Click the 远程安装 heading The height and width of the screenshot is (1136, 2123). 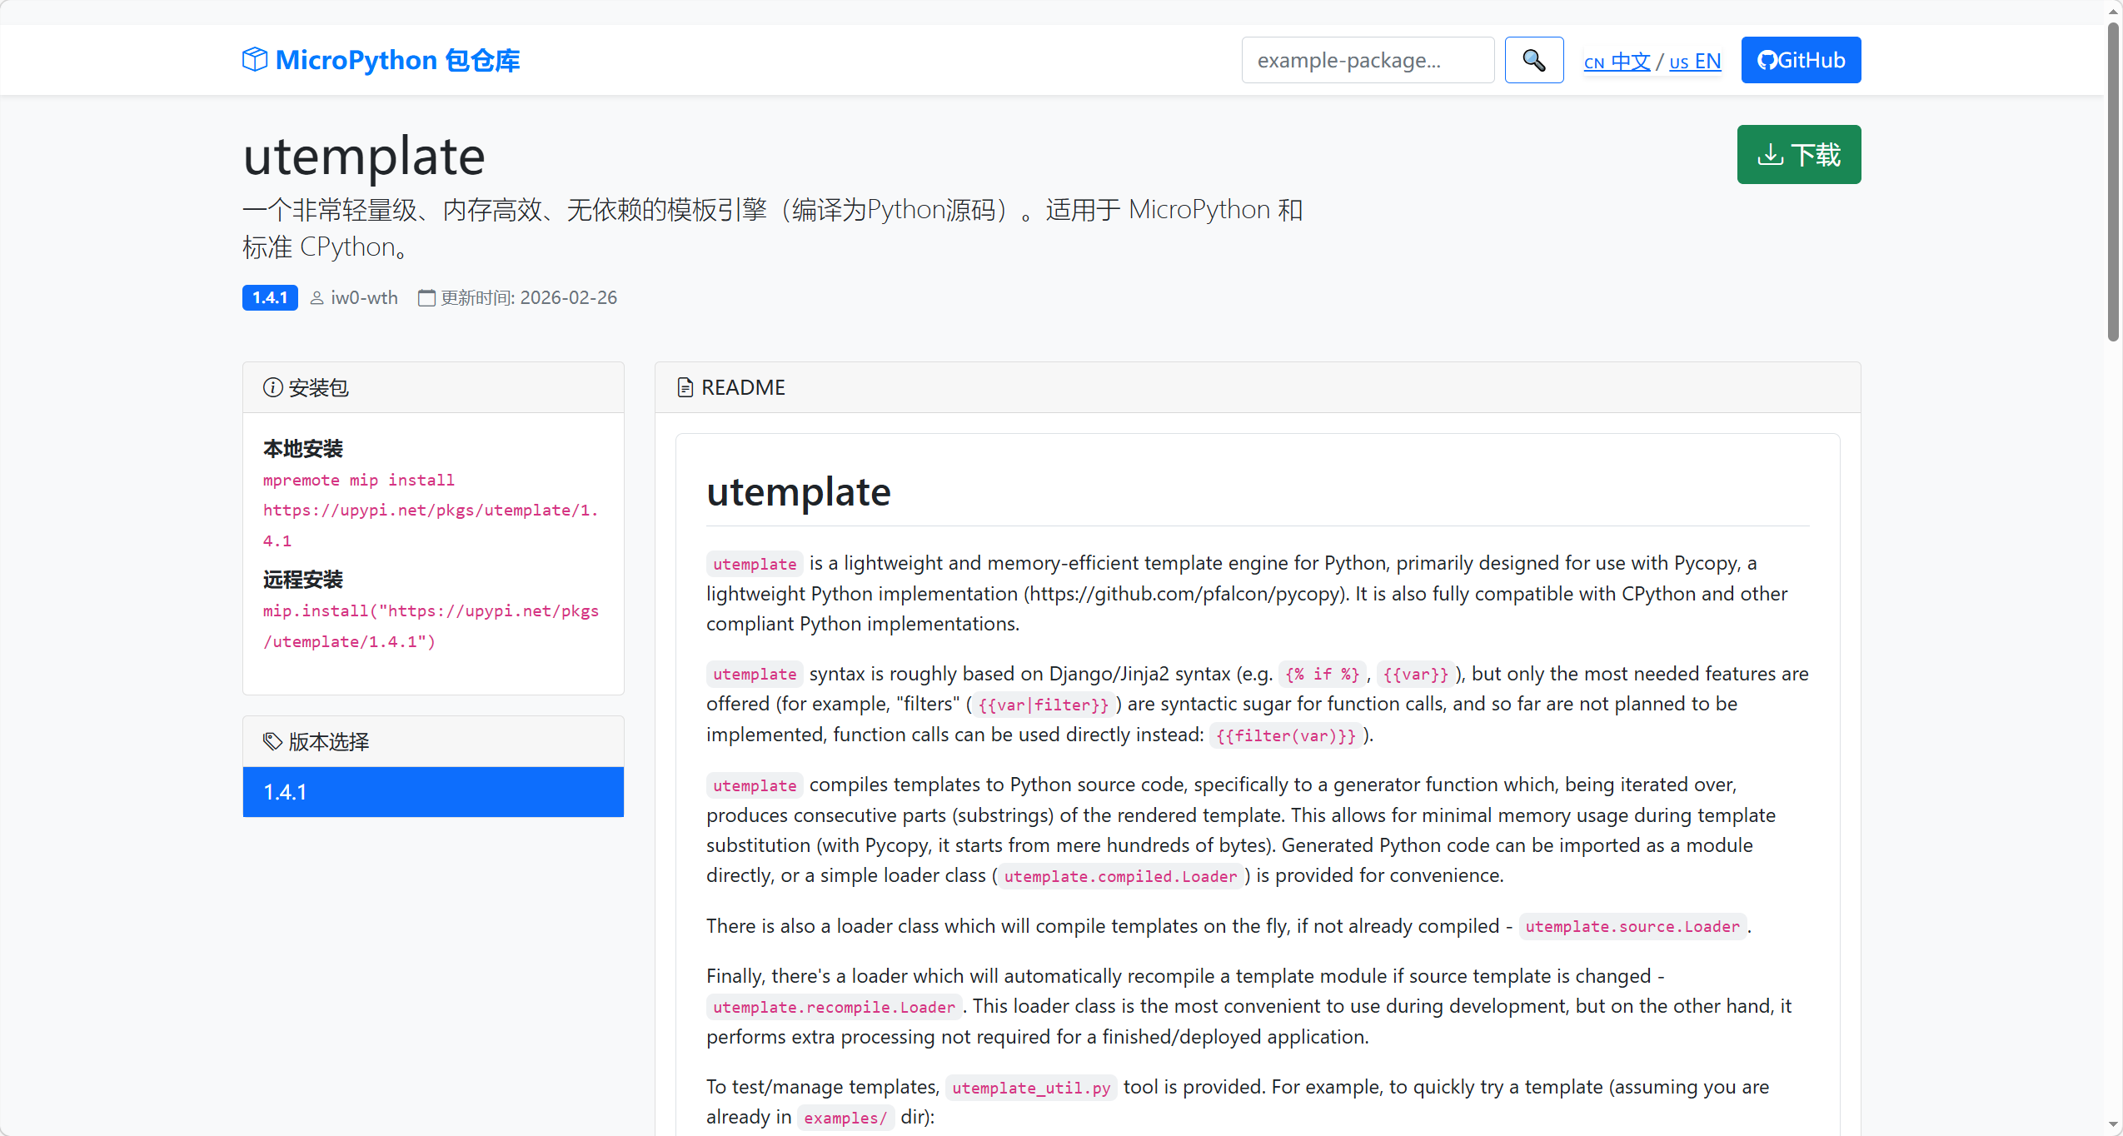coord(303,580)
